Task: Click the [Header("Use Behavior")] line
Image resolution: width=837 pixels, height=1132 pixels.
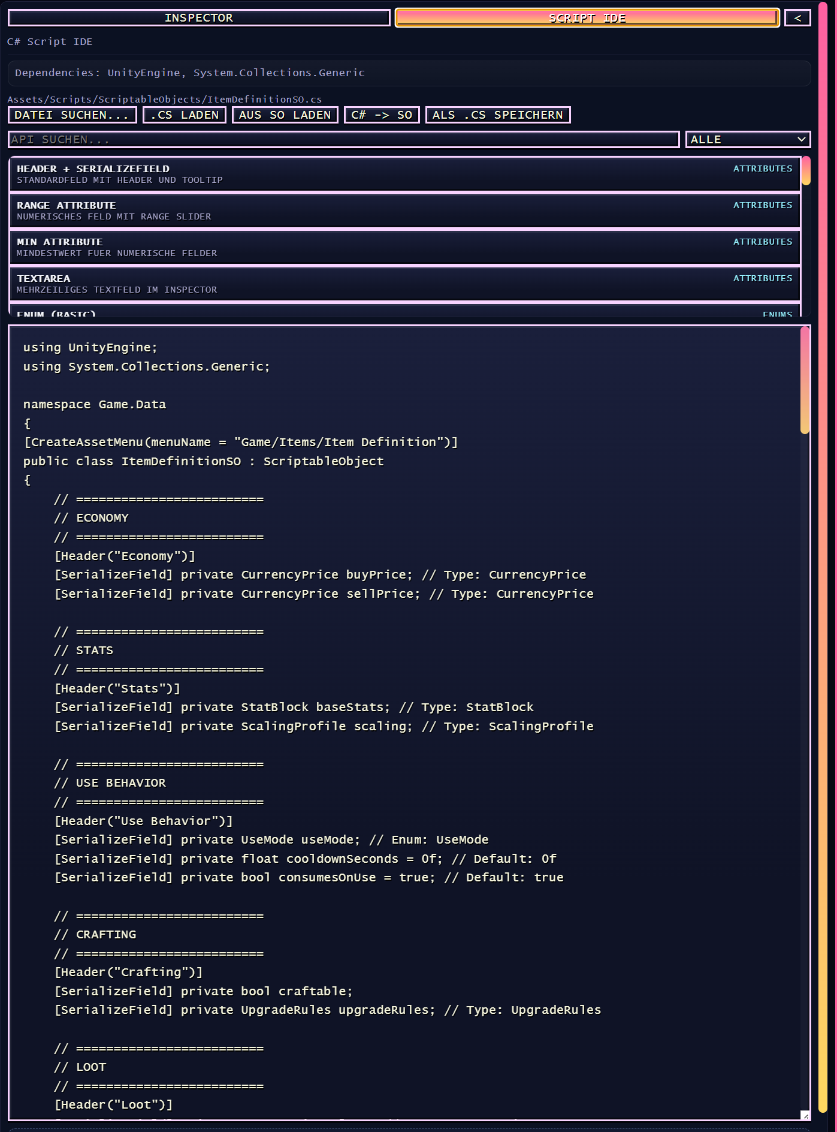Action: point(144,821)
